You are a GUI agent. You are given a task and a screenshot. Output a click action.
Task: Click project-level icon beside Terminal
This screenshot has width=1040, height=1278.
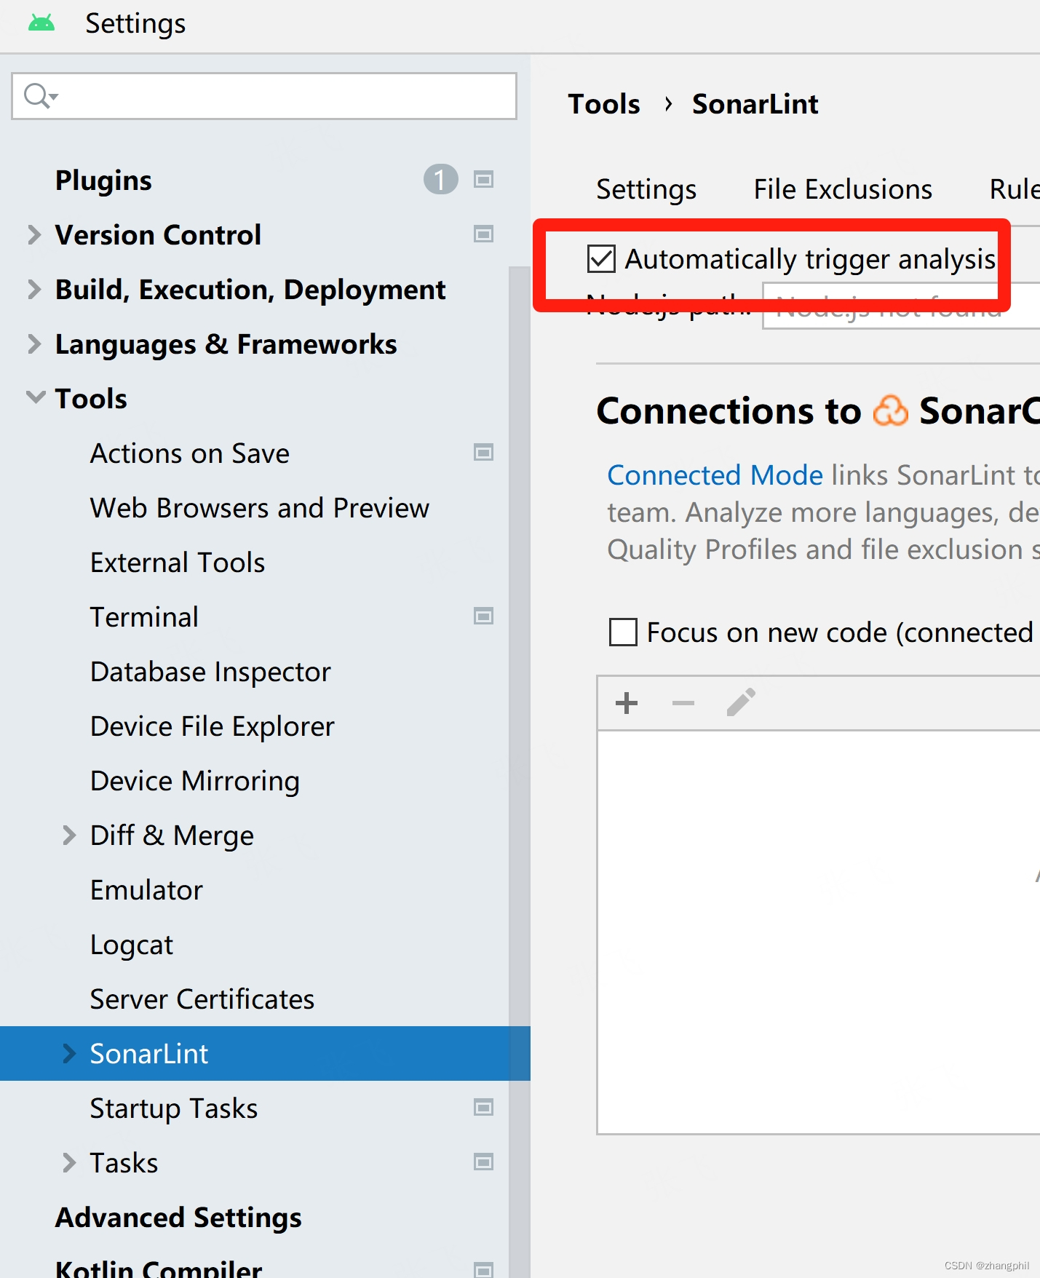483,616
